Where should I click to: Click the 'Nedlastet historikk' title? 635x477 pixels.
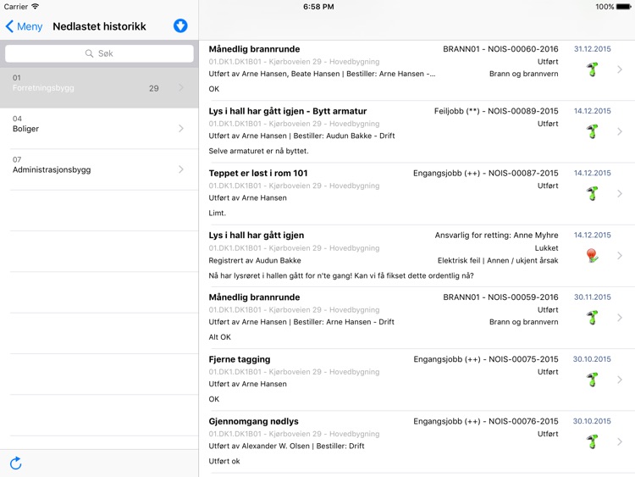[99, 26]
